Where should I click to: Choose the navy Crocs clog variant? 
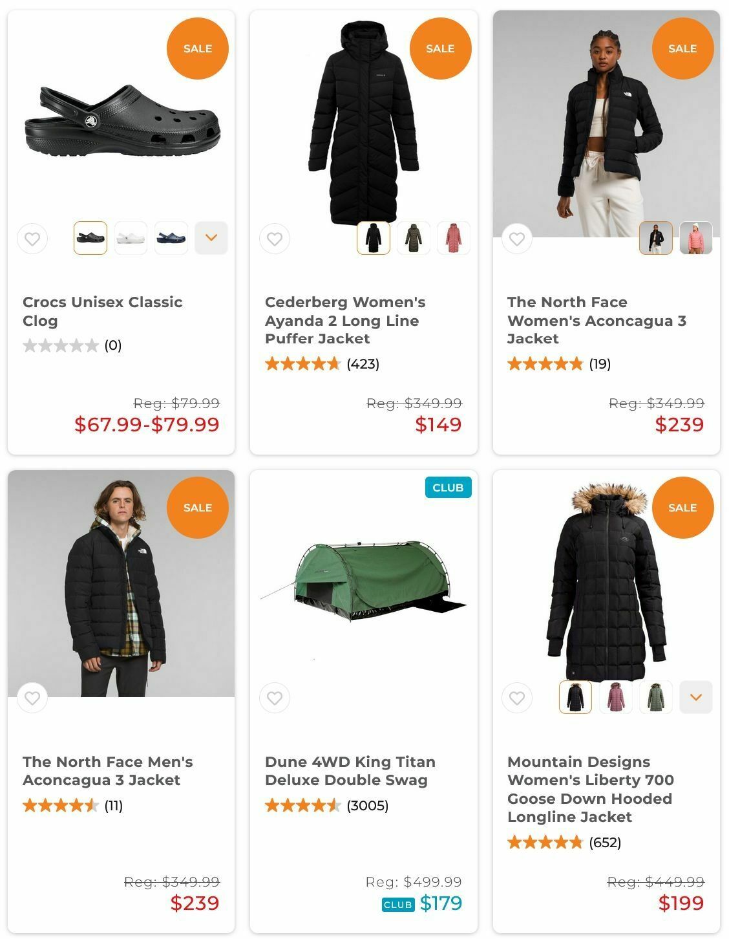(171, 238)
